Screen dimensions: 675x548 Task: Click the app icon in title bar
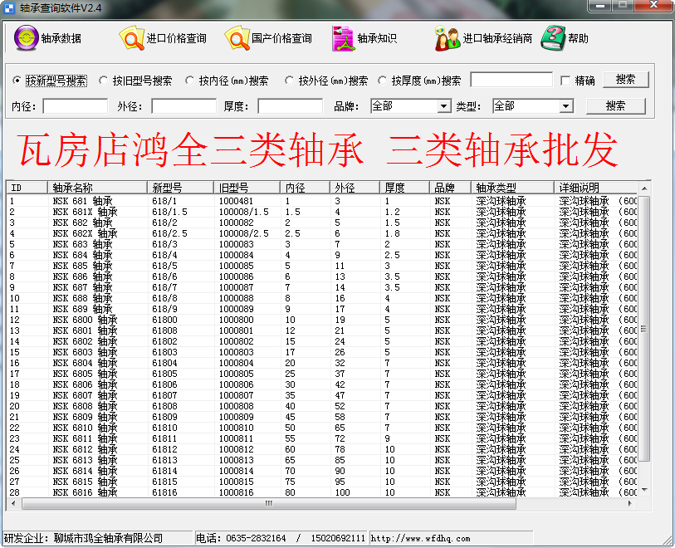pos(9,7)
